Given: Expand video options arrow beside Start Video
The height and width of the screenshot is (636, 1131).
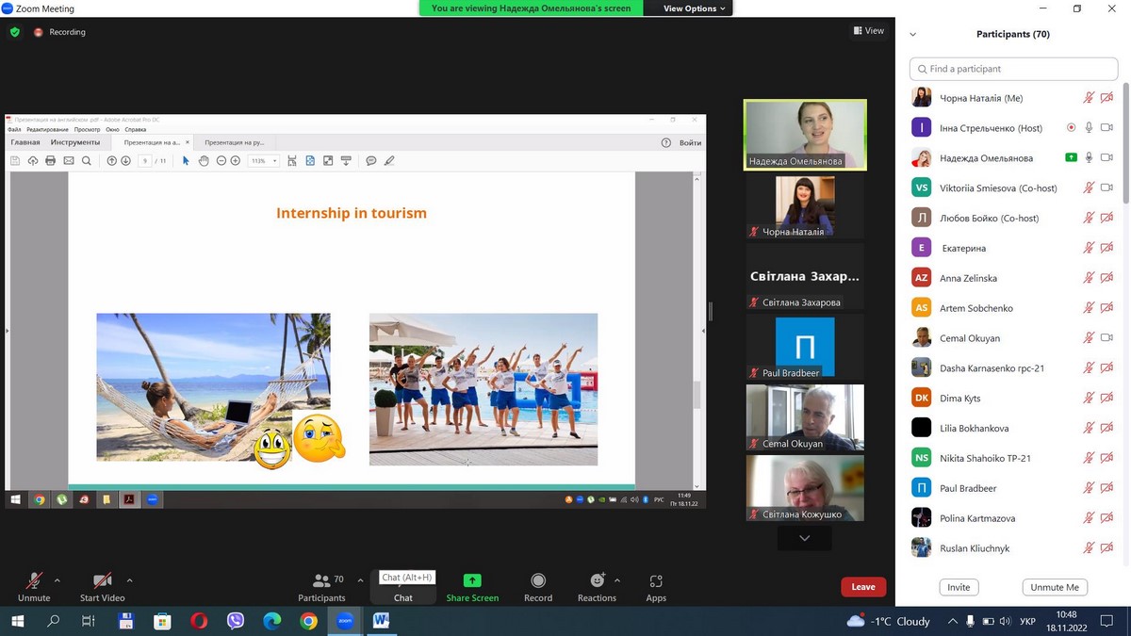Looking at the screenshot, I should pyautogui.click(x=129, y=580).
